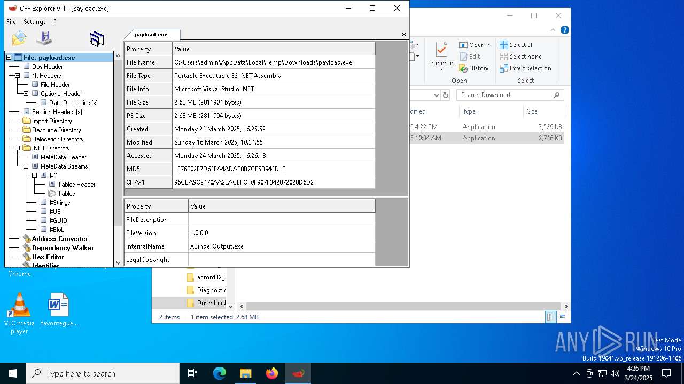Click the refresh button in Explorer address bar
The height and width of the screenshot is (384, 684).
(x=446, y=95)
